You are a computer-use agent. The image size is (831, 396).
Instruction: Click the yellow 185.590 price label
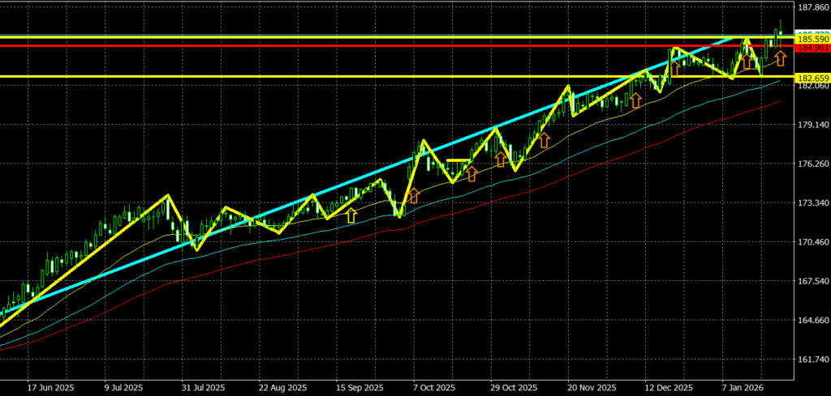(812, 39)
